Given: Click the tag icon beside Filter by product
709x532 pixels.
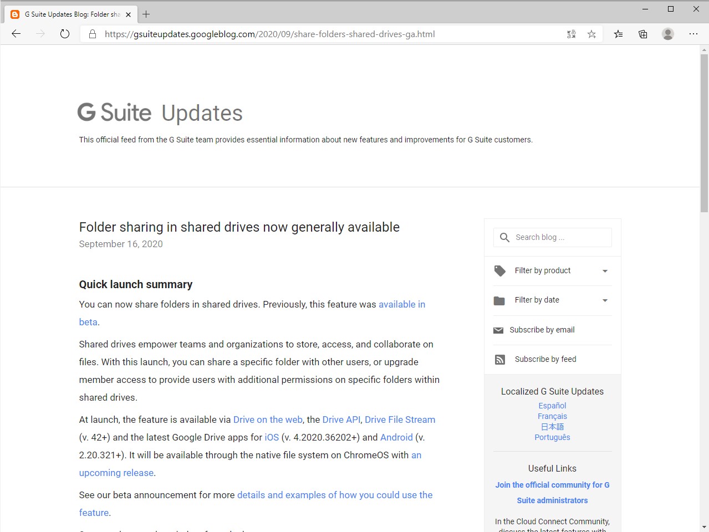Looking at the screenshot, I should click(x=499, y=271).
